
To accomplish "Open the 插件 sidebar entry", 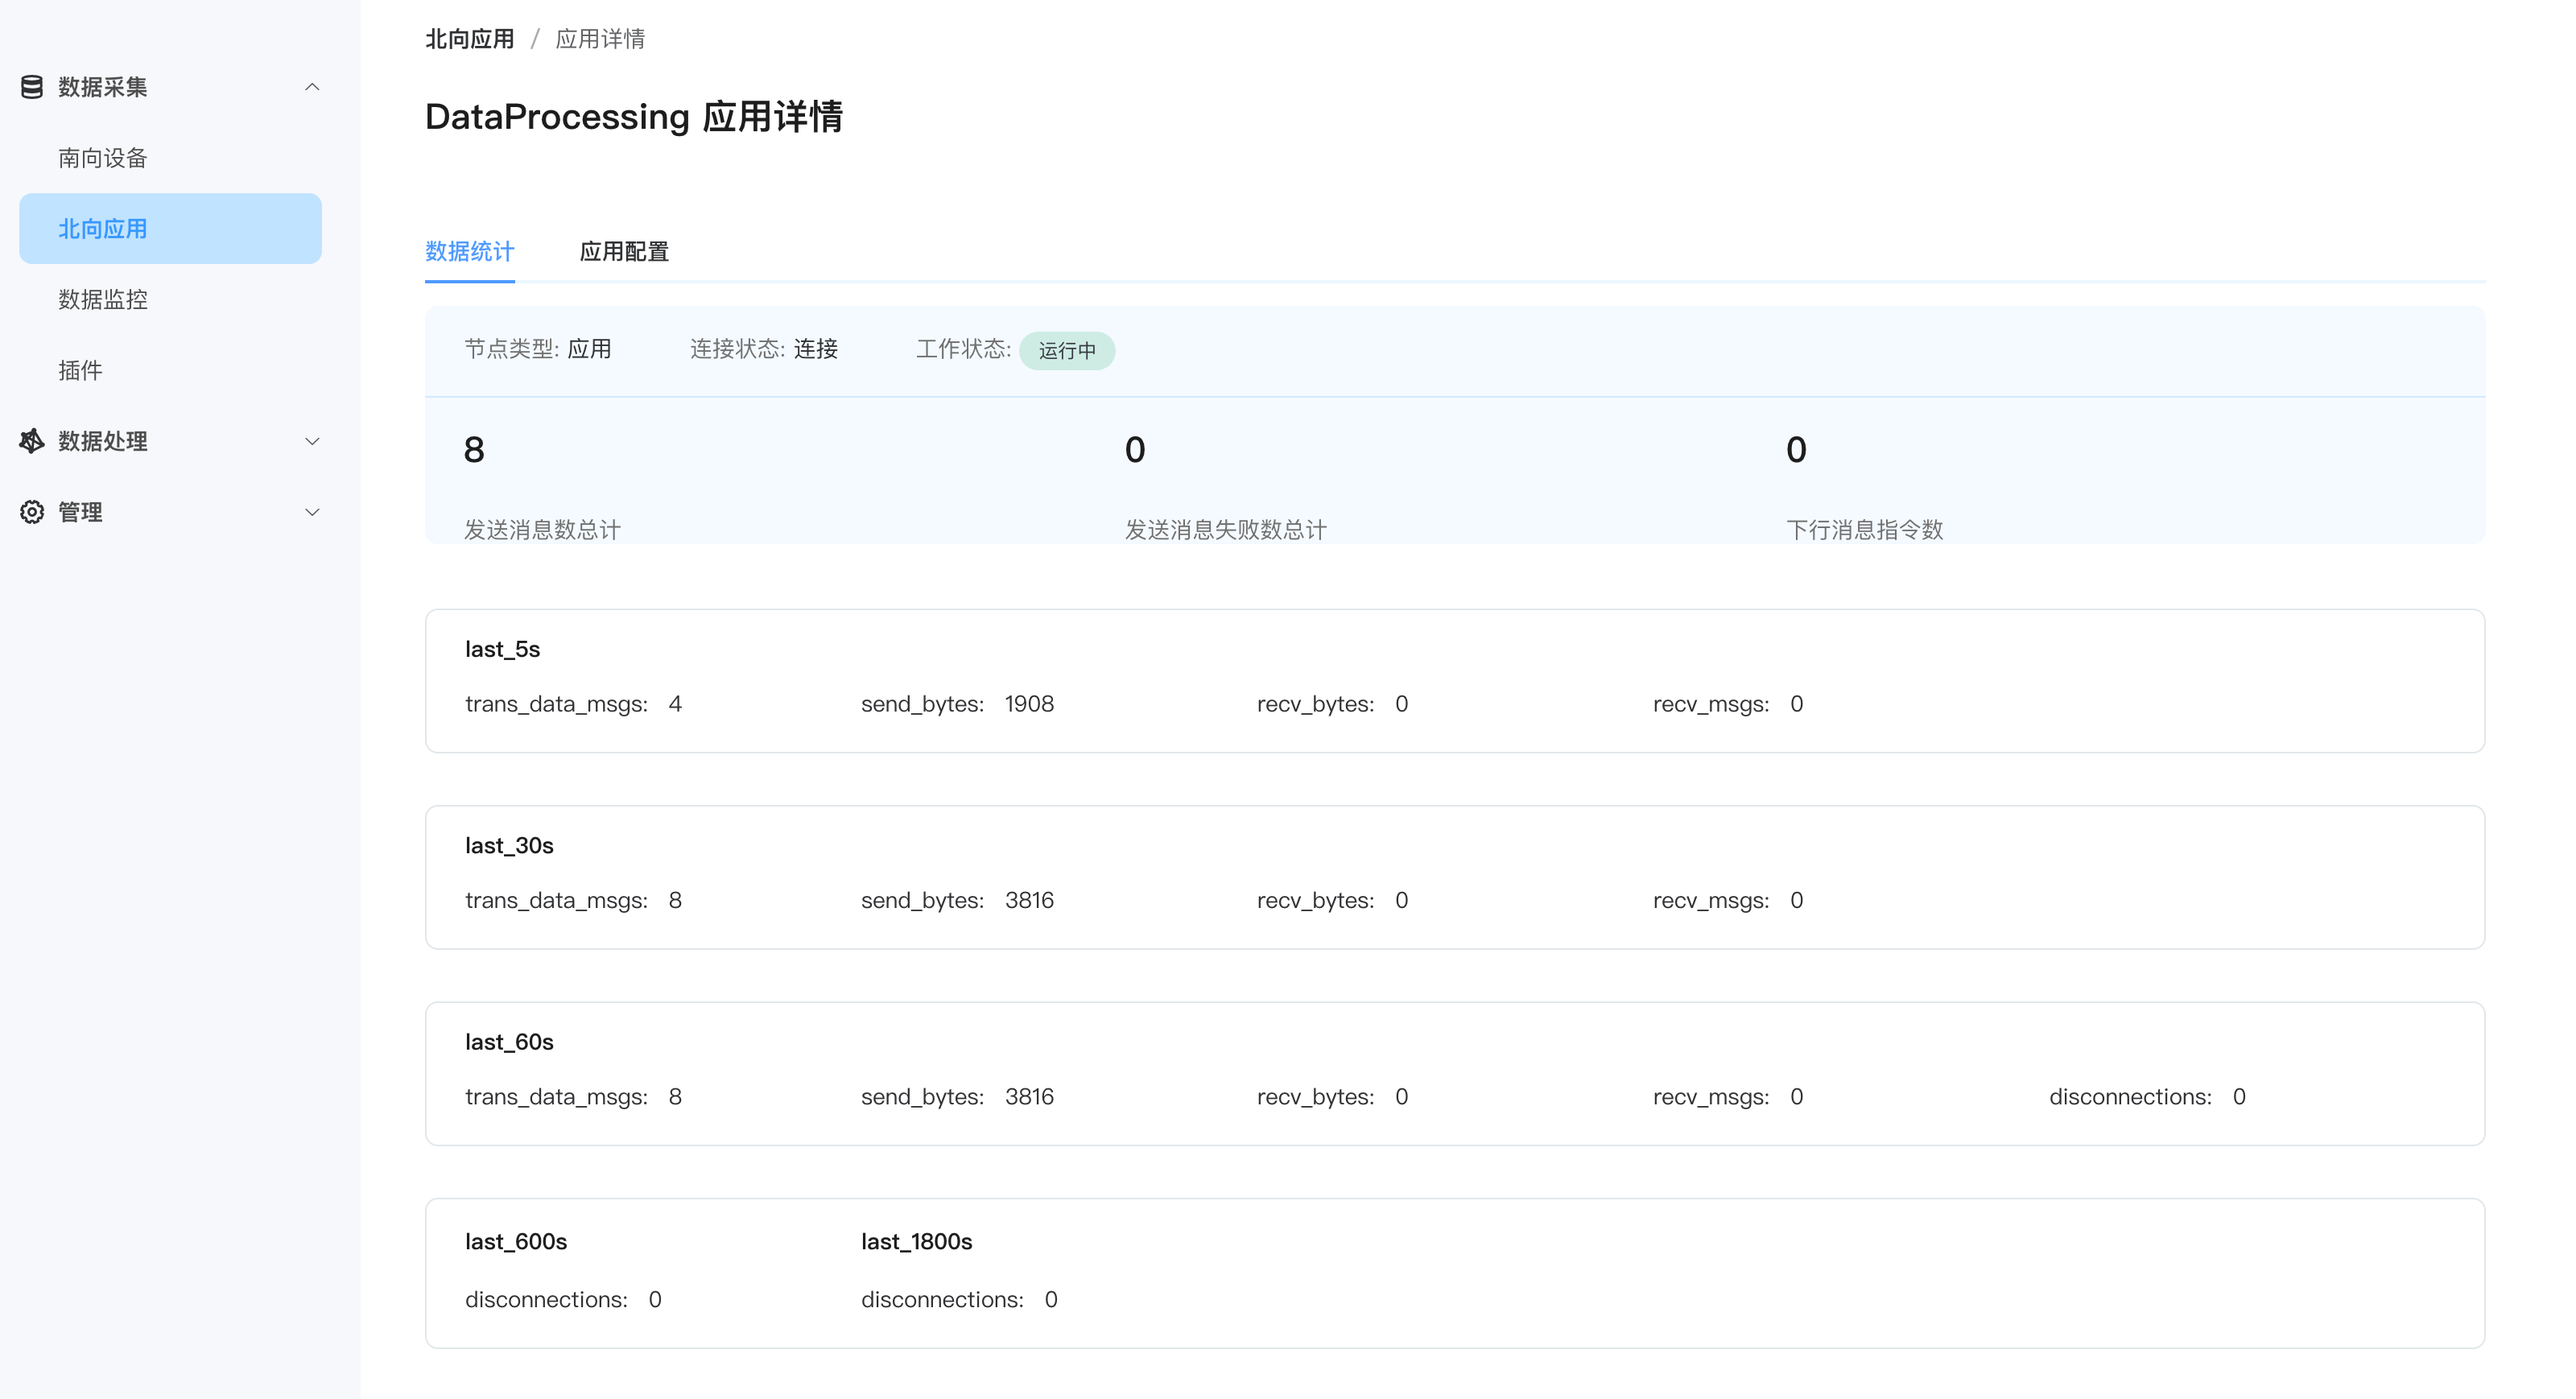I will 80,370.
